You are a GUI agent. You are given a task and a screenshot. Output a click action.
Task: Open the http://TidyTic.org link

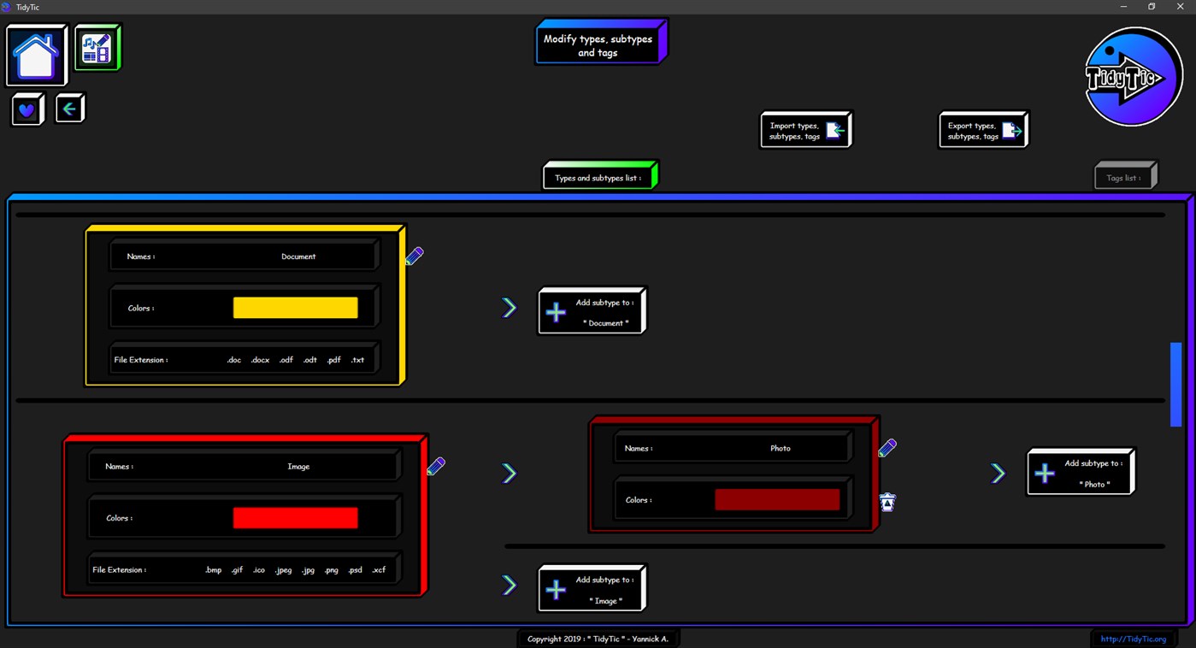1134,639
